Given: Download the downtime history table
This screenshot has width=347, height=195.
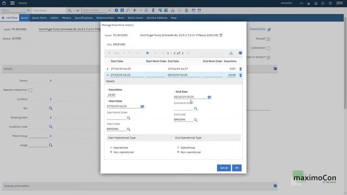Looking at the screenshot, I should click(231, 53).
